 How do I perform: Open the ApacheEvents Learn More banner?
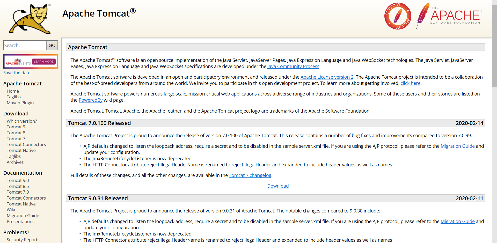pos(31,62)
